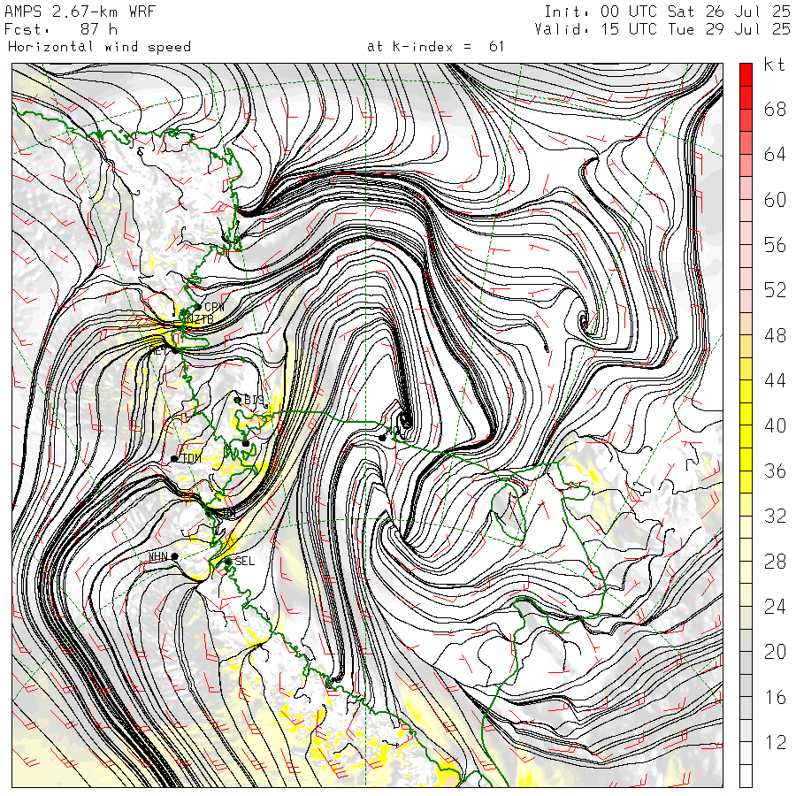Click the black station dot beside CPN
796x796 pixels.
click(198, 307)
